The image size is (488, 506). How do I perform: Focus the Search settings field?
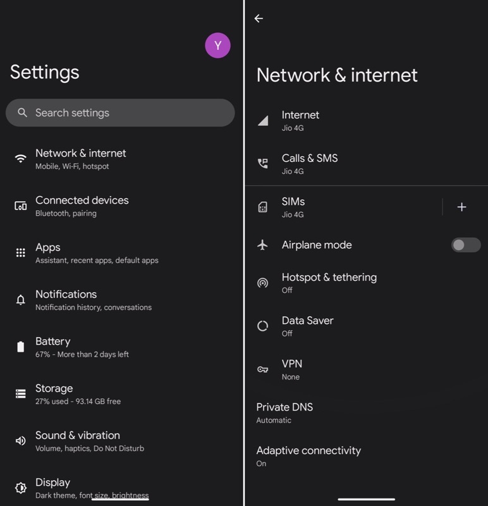click(120, 113)
